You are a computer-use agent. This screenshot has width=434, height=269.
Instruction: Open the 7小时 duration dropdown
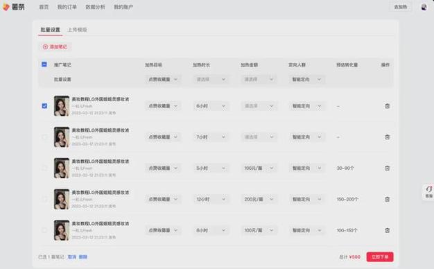[x=211, y=137]
